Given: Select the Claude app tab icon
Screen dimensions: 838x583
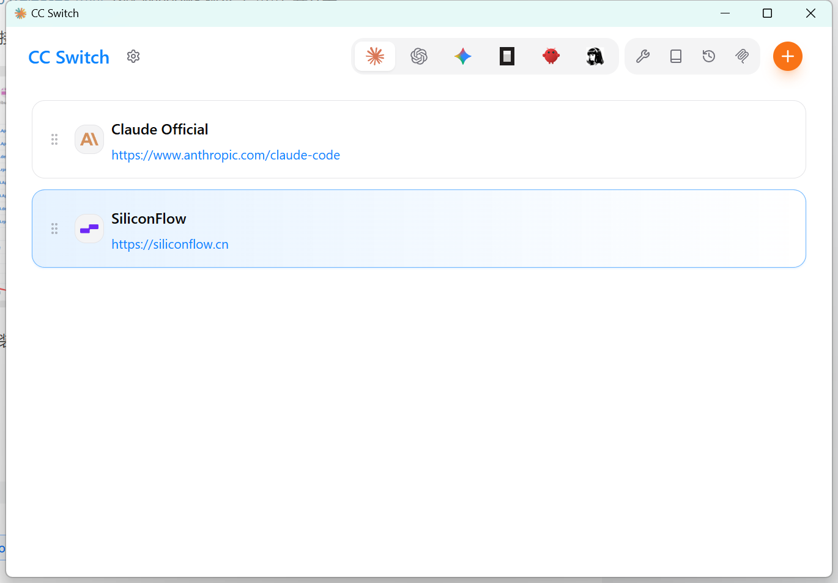Looking at the screenshot, I should (x=375, y=56).
